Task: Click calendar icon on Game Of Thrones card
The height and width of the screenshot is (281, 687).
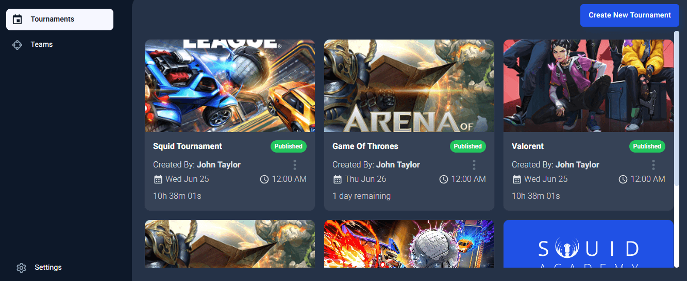Action: [338, 179]
